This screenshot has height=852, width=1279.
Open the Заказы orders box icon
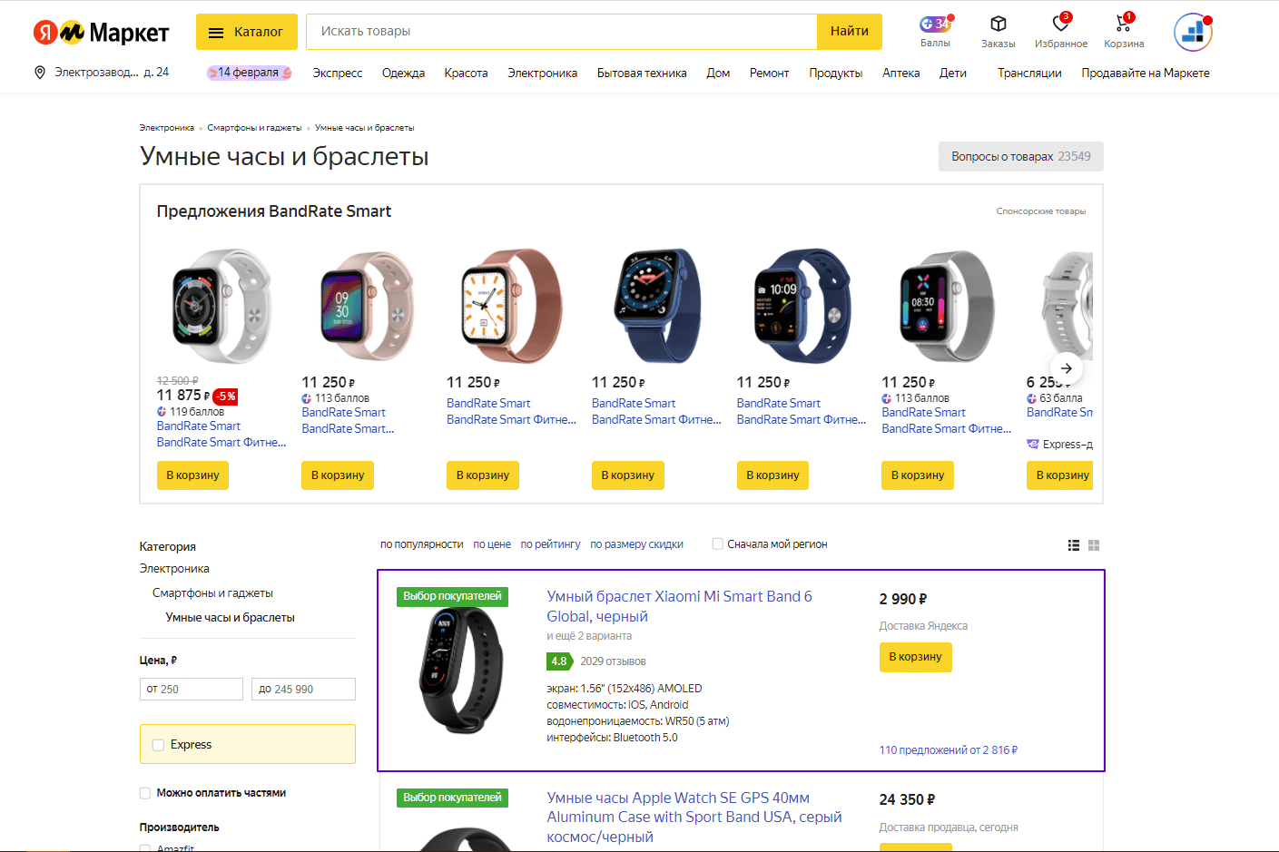pyautogui.click(x=998, y=24)
